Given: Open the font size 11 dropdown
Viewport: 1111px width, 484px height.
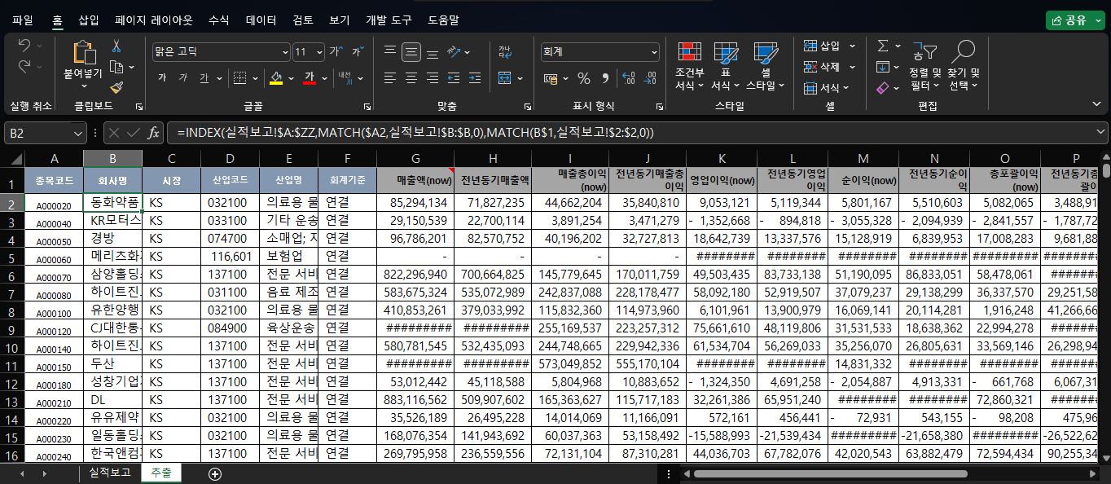Looking at the screenshot, I should tap(319, 51).
